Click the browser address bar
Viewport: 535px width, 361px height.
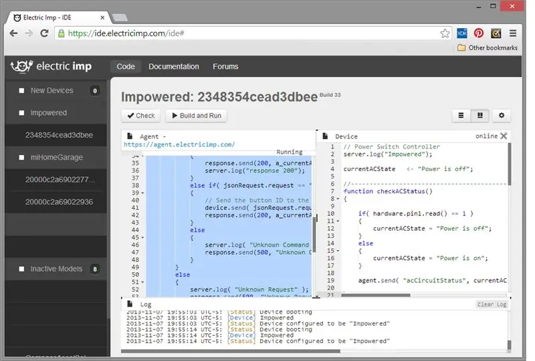tap(253, 33)
